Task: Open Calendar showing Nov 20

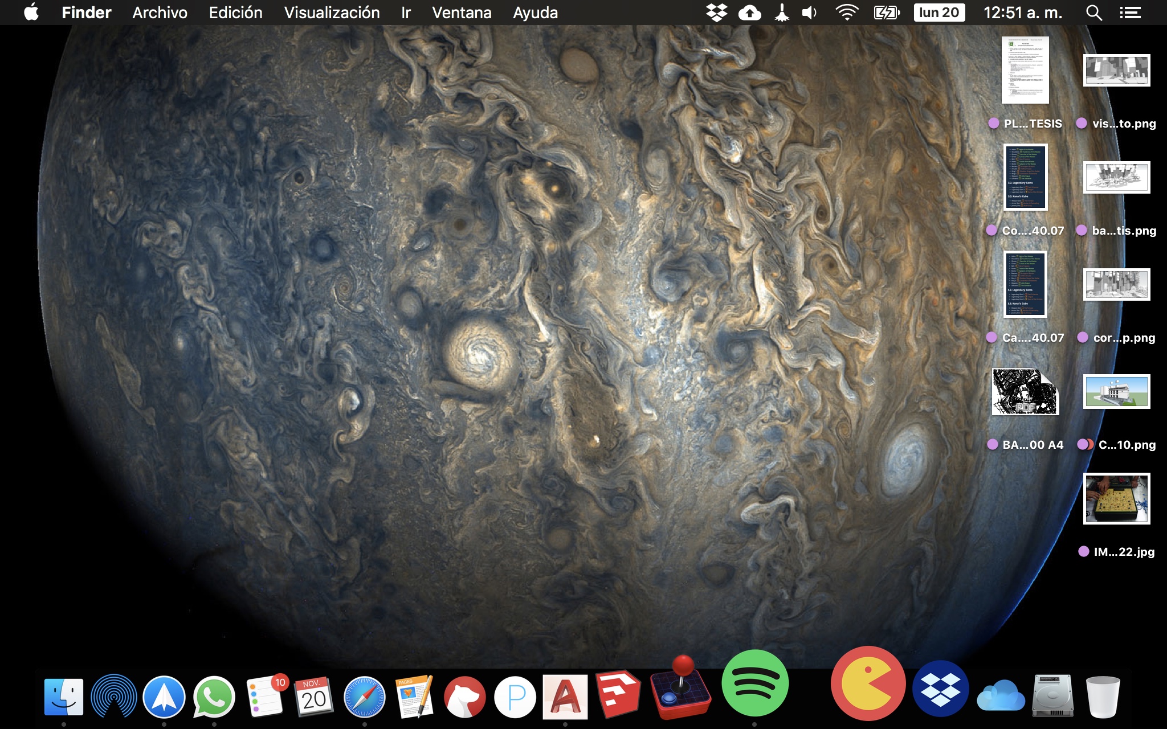Action: point(313,697)
